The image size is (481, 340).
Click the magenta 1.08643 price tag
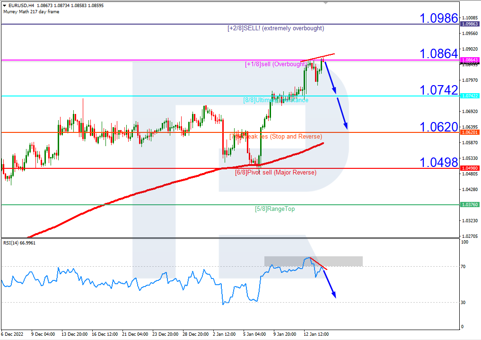pos(469,60)
